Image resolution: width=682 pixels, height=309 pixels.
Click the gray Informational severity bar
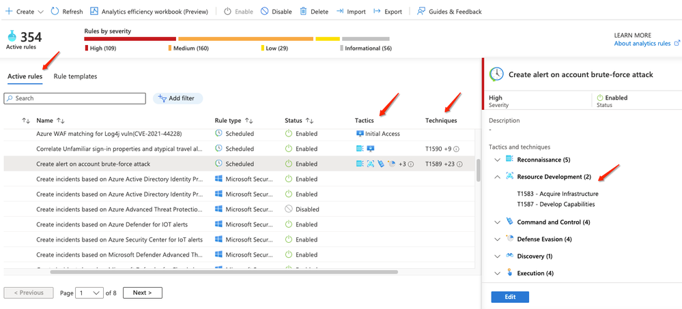[366, 39]
